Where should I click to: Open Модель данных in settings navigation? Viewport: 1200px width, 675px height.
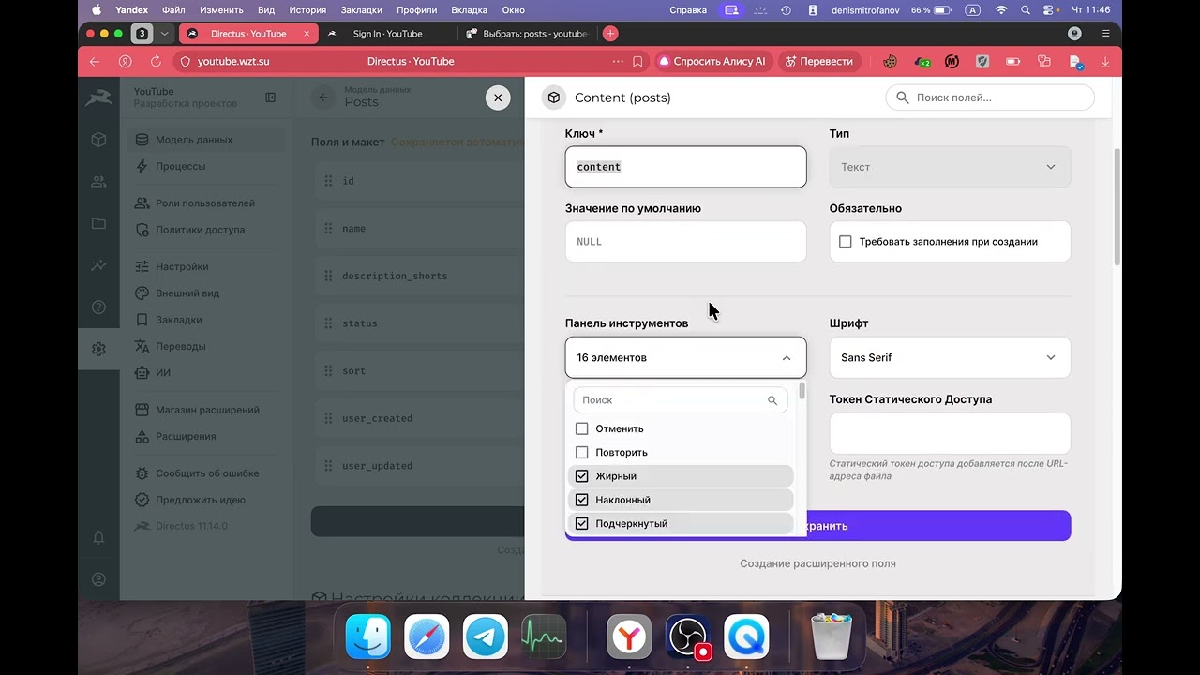tap(206, 140)
